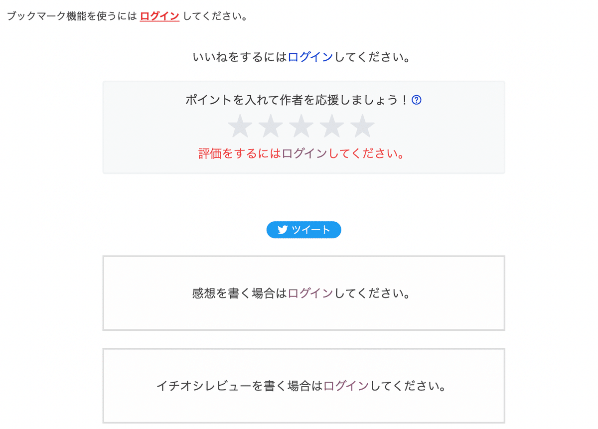Click the red 評価をするには text
This screenshot has width=598, height=429.
[239, 153]
